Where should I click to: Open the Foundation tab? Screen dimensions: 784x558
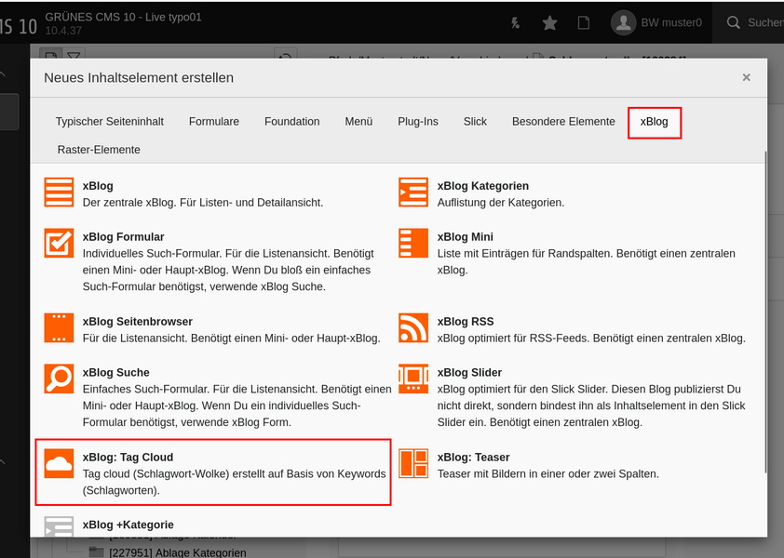click(292, 122)
